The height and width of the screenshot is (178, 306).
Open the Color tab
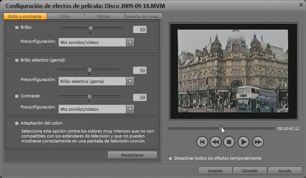pos(66,16)
